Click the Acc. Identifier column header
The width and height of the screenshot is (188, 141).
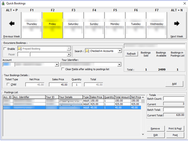click(29, 97)
